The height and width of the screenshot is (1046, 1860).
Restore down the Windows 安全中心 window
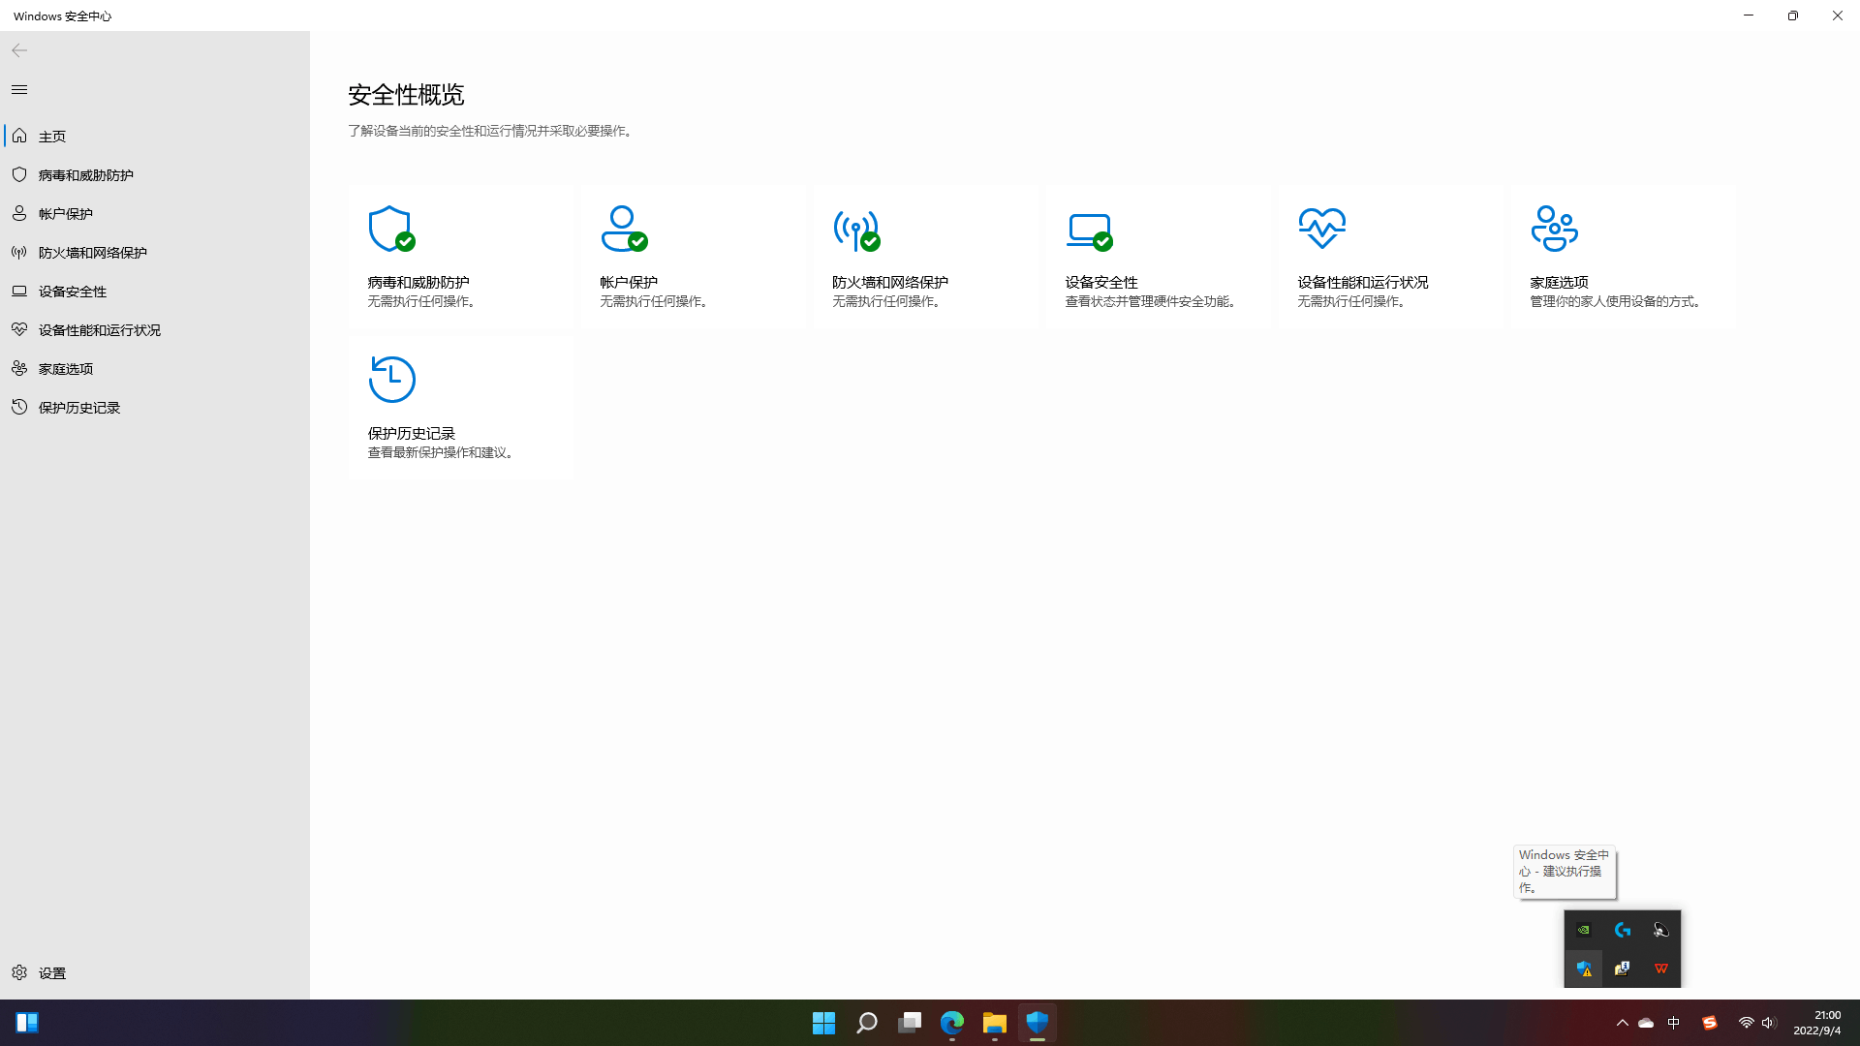[x=1793, y=15]
